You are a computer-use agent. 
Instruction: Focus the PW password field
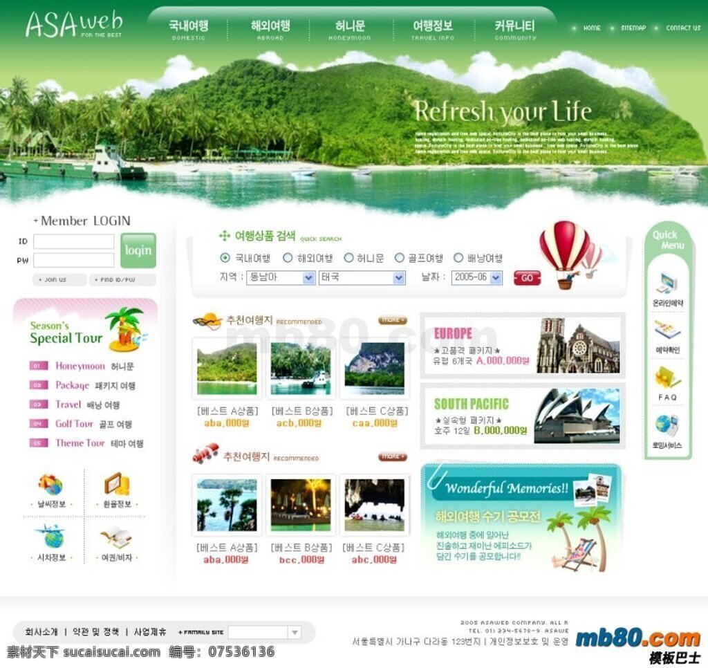73,260
